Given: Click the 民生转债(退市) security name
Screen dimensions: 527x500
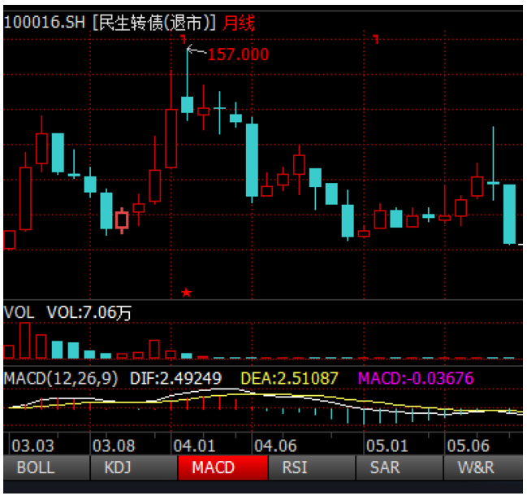Looking at the screenshot, I should coord(154,23).
